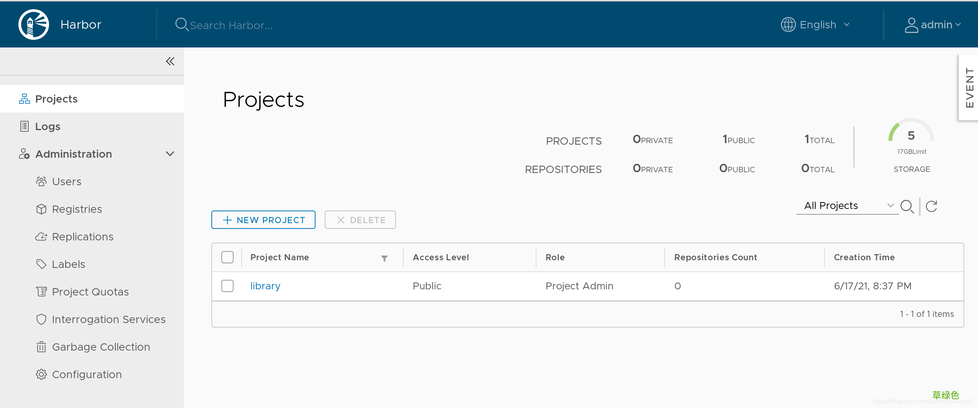Check the library project row checkbox
This screenshot has width=978, height=408.
coord(227,286)
